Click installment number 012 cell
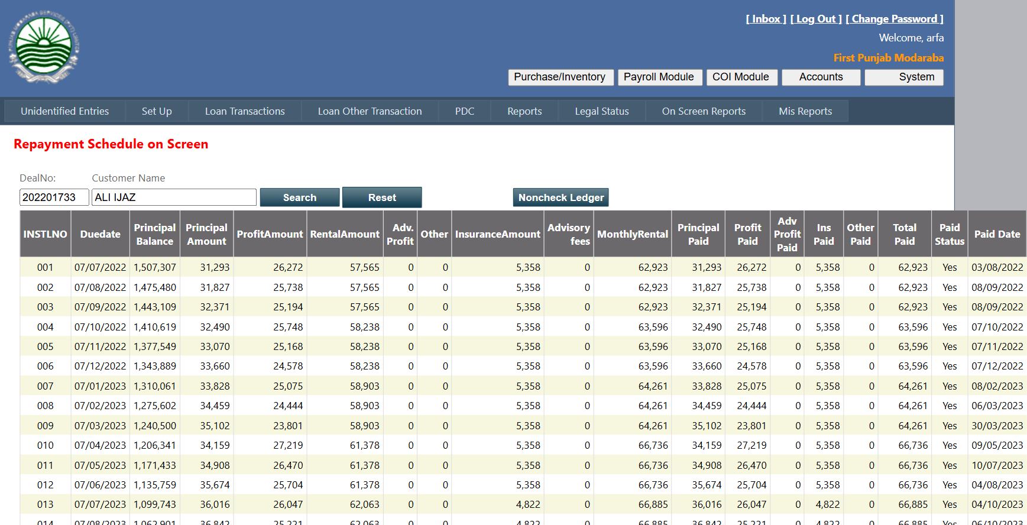Image resolution: width=1027 pixels, height=525 pixels. click(45, 485)
